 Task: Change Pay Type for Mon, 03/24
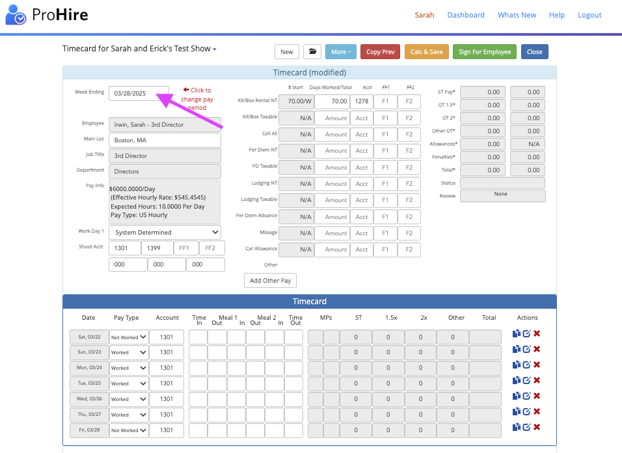[x=129, y=368]
